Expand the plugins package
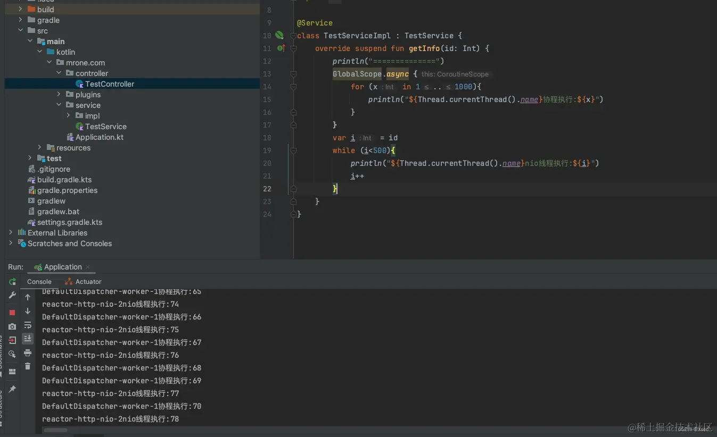 pyautogui.click(x=59, y=95)
